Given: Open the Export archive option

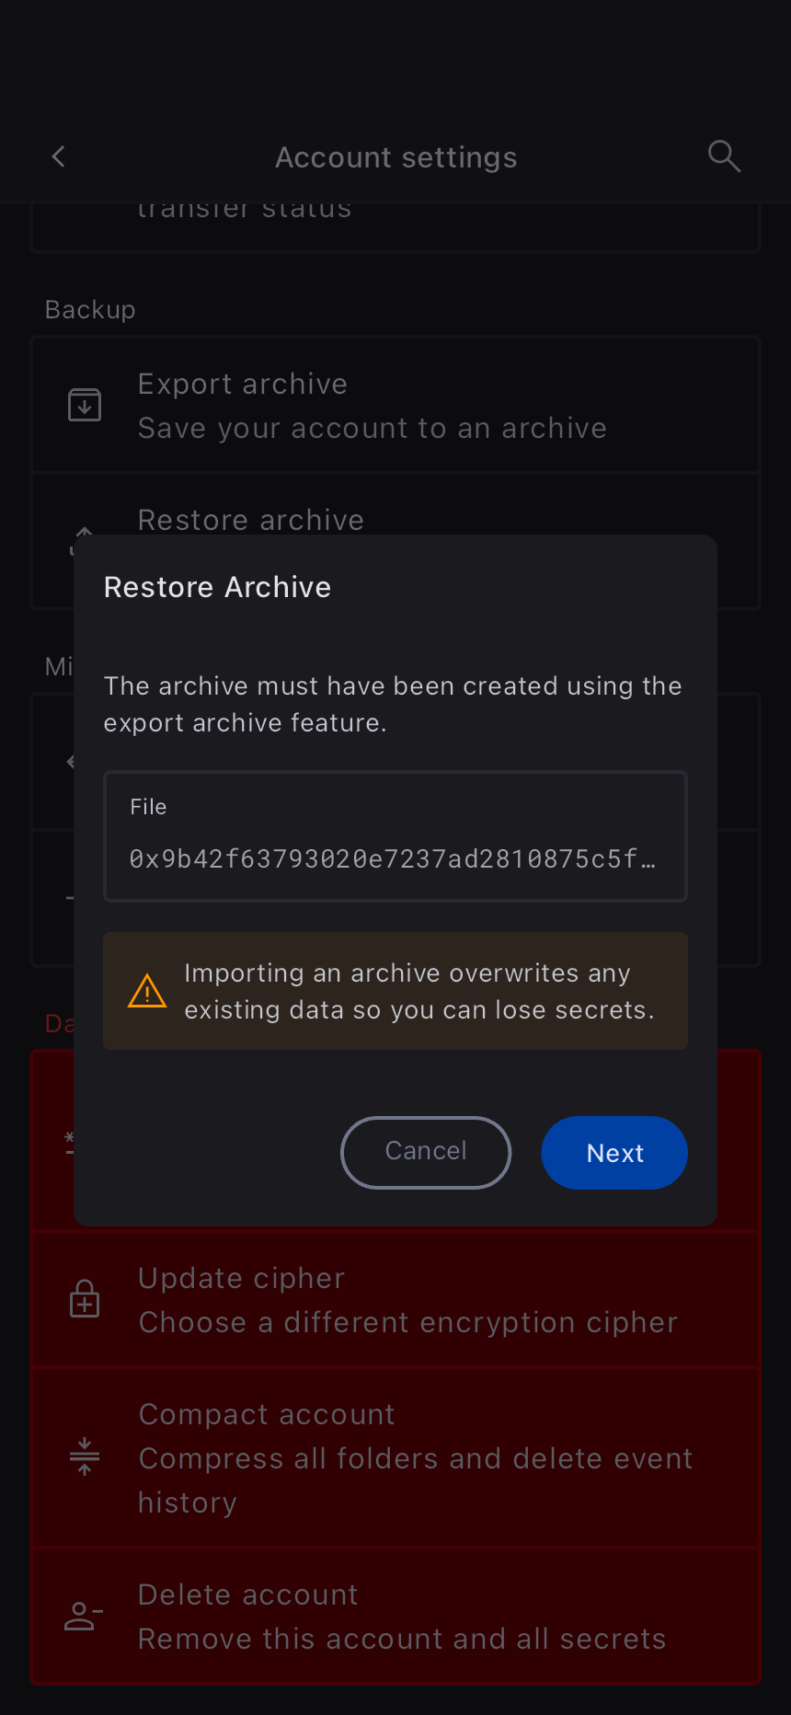Looking at the screenshot, I should [395, 406].
